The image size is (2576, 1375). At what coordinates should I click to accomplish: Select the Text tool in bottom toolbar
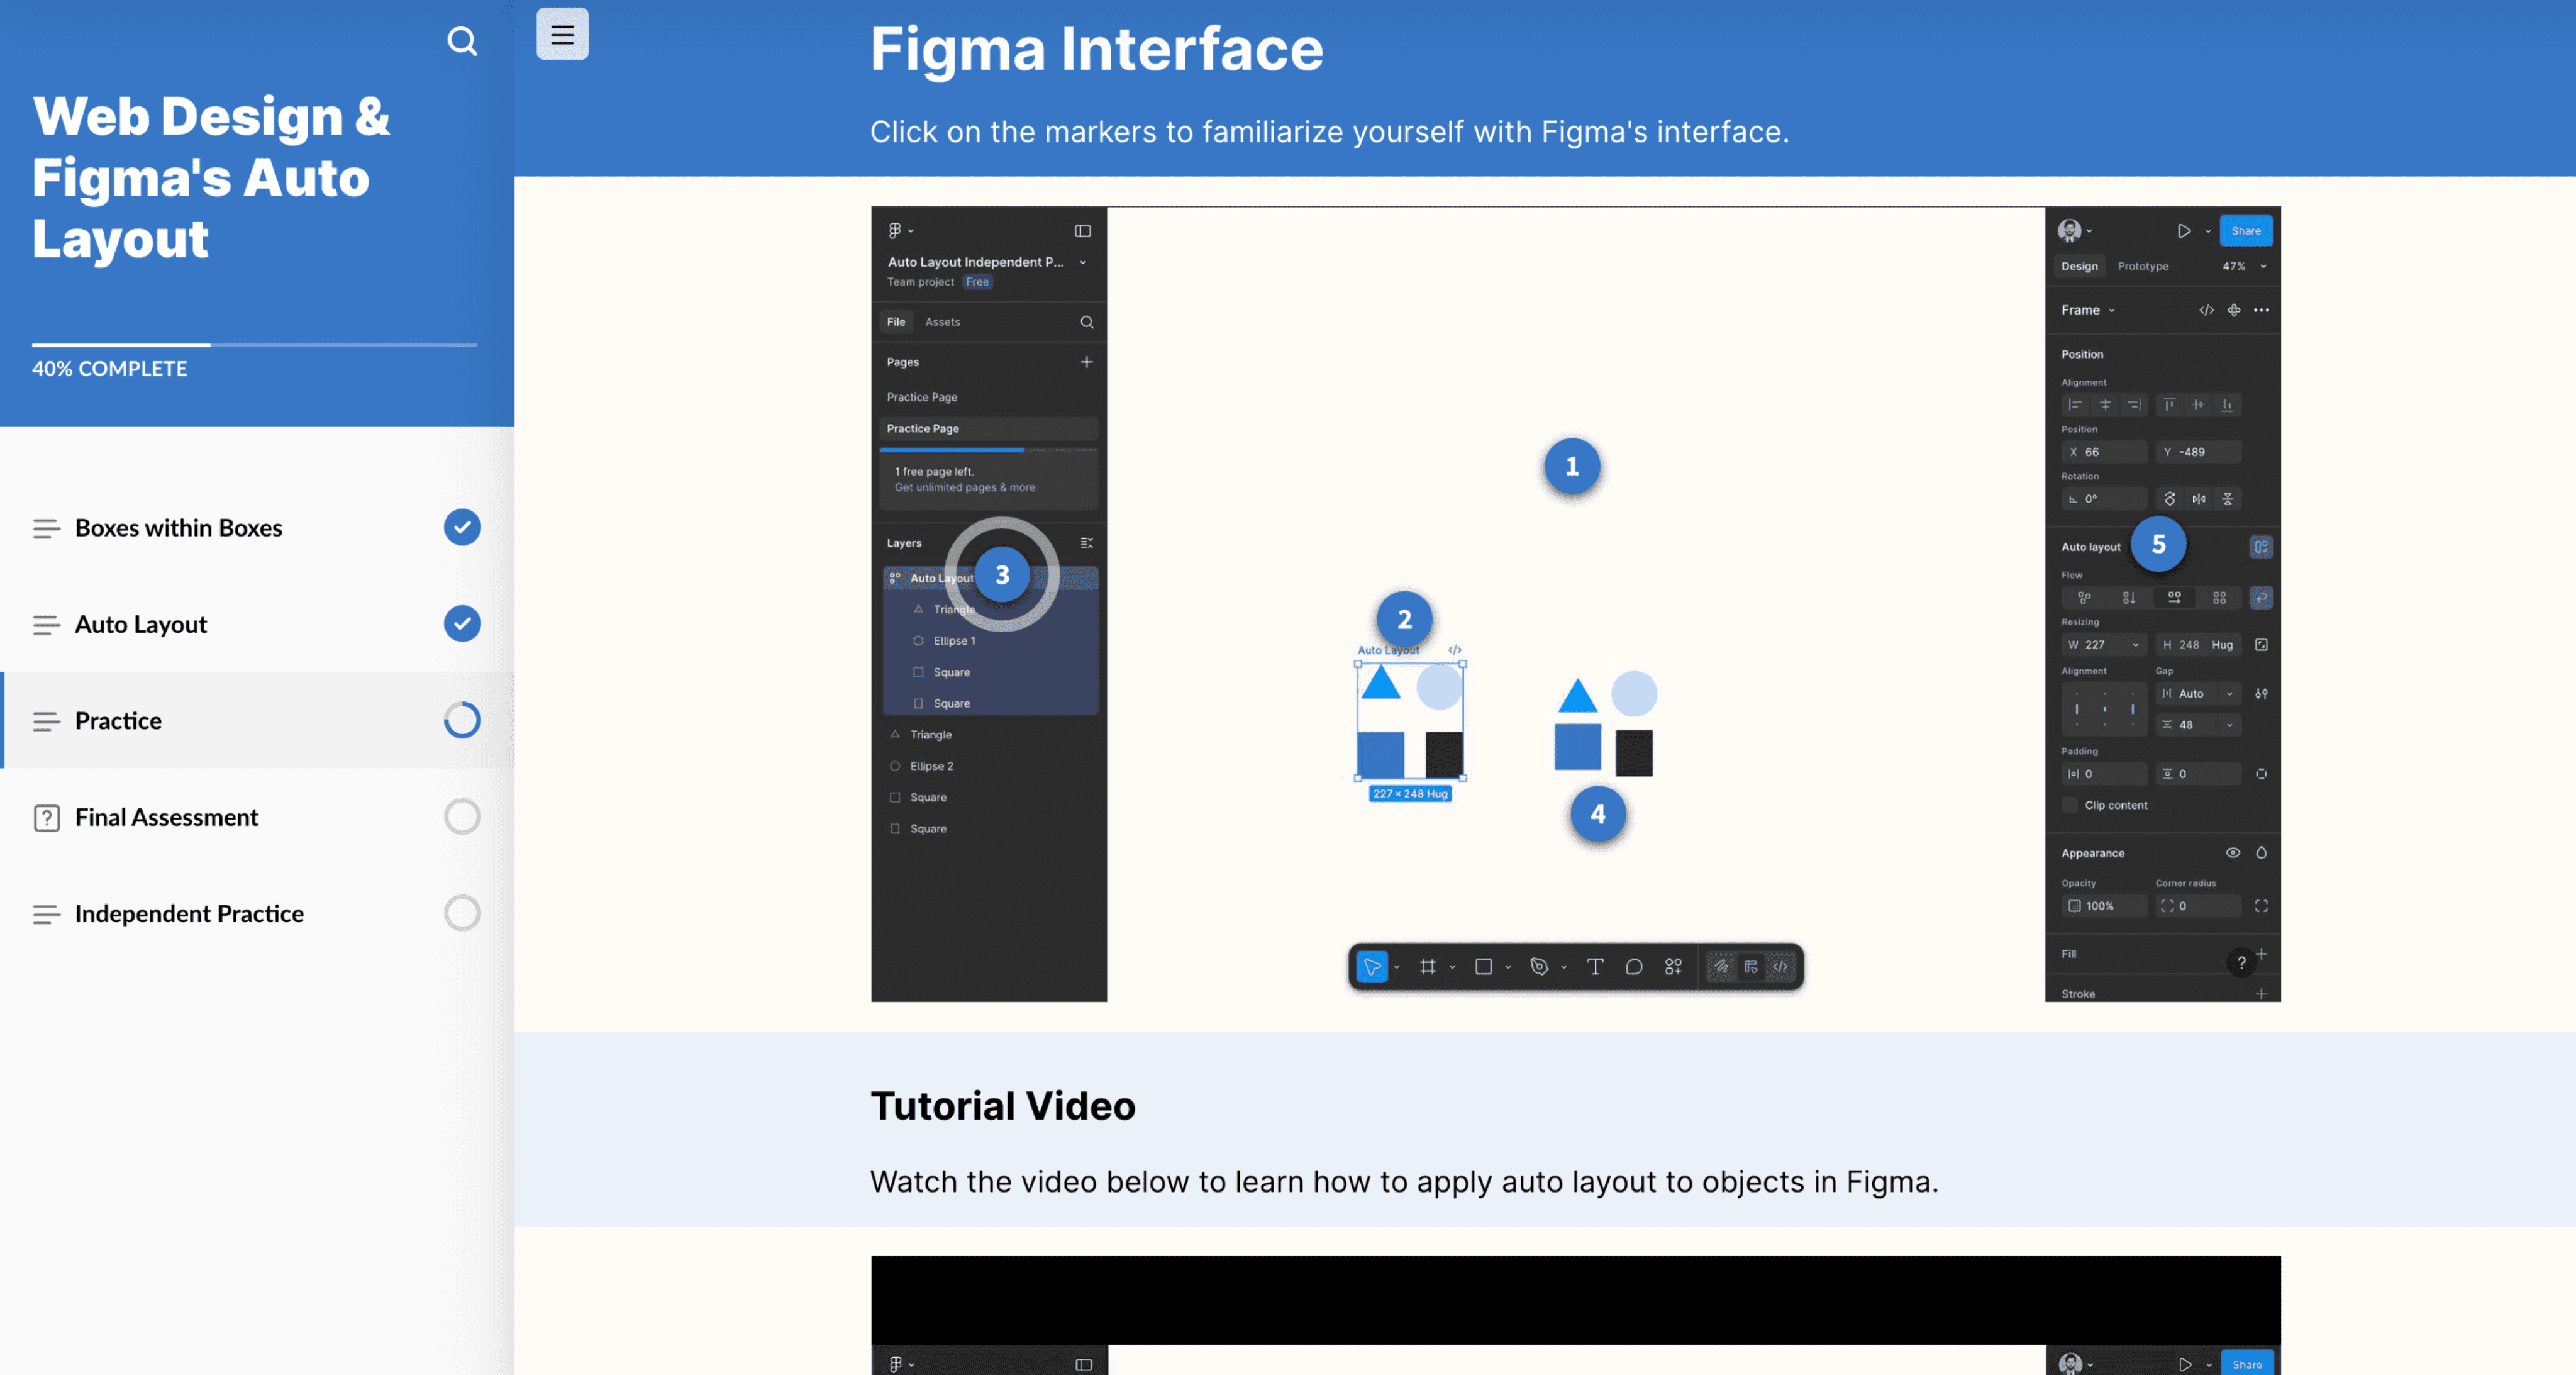tap(1595, 967)
